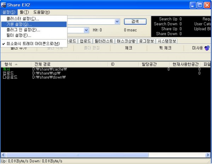Close the Share EX2 window

(x=207, y=5)
